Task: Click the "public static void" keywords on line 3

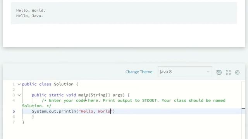Action: click(54, 95)
